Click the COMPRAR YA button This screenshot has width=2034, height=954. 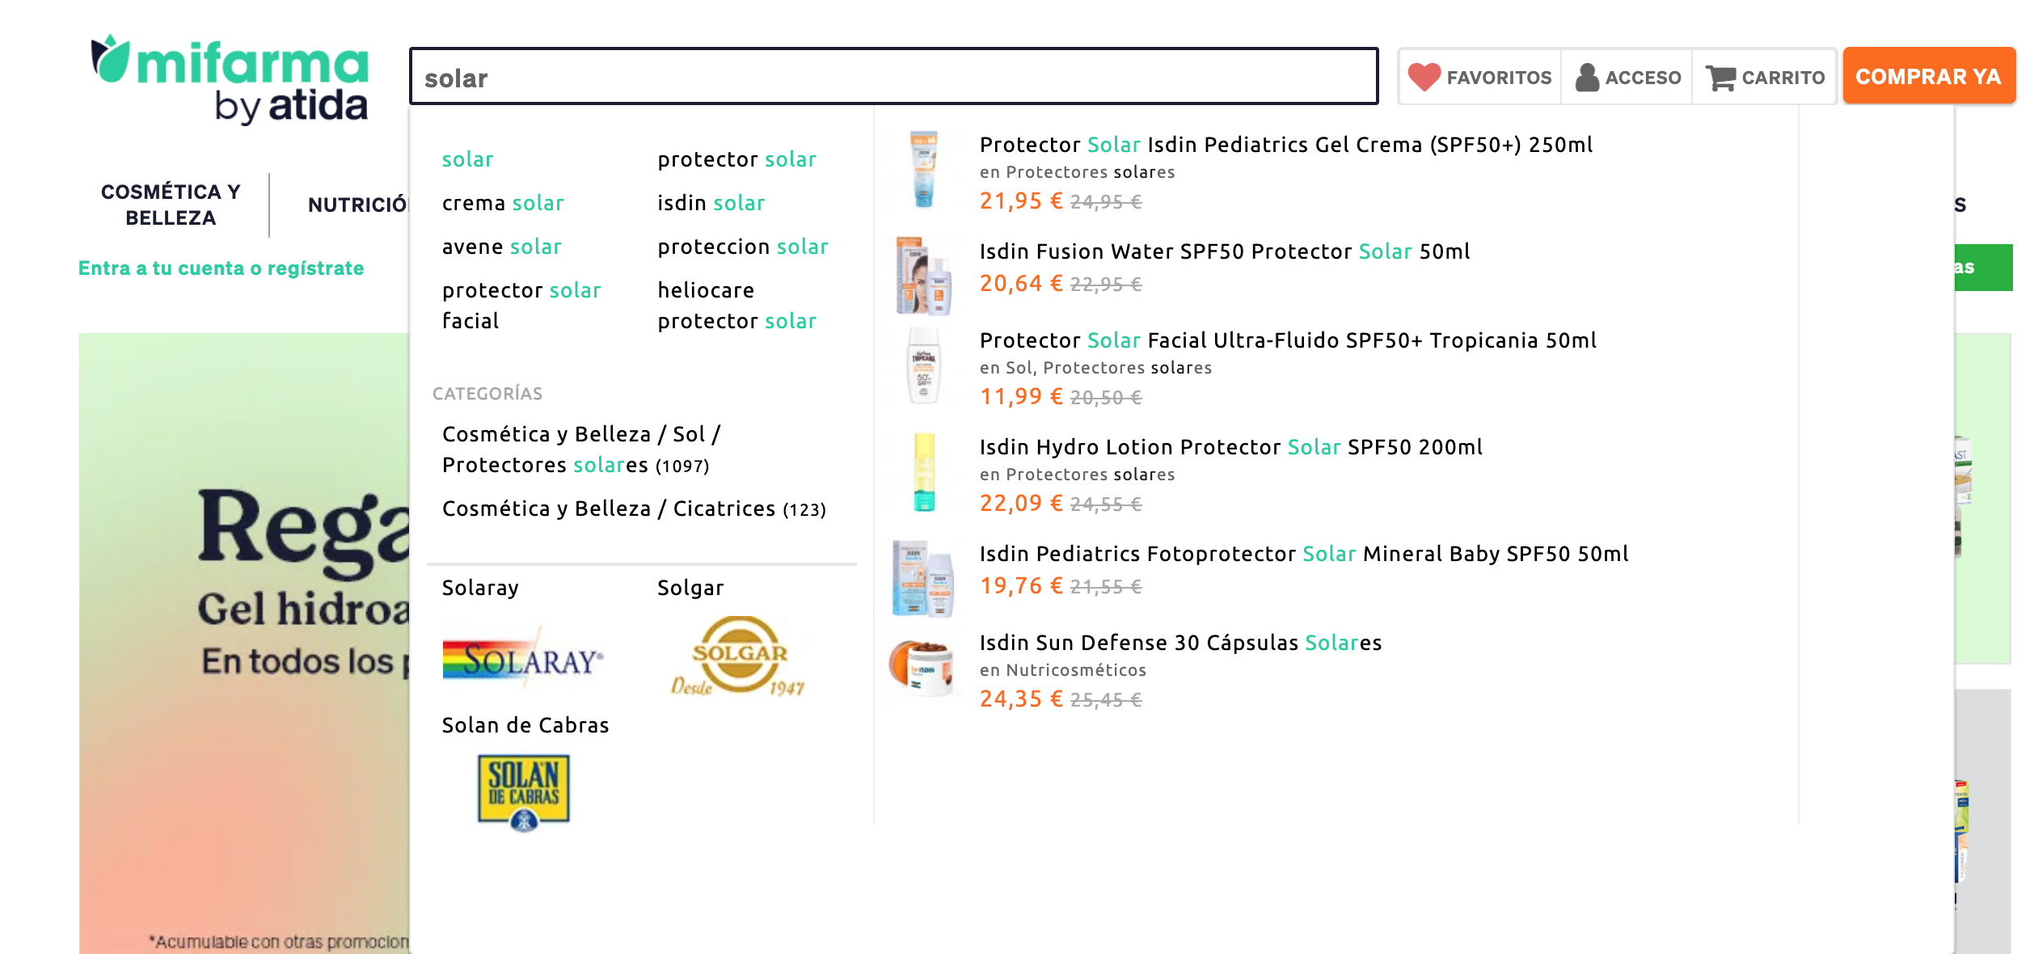[x=1928, y=77]
